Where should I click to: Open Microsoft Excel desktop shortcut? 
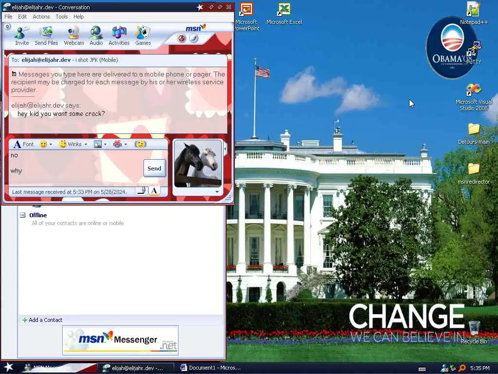tap(284, 13)
